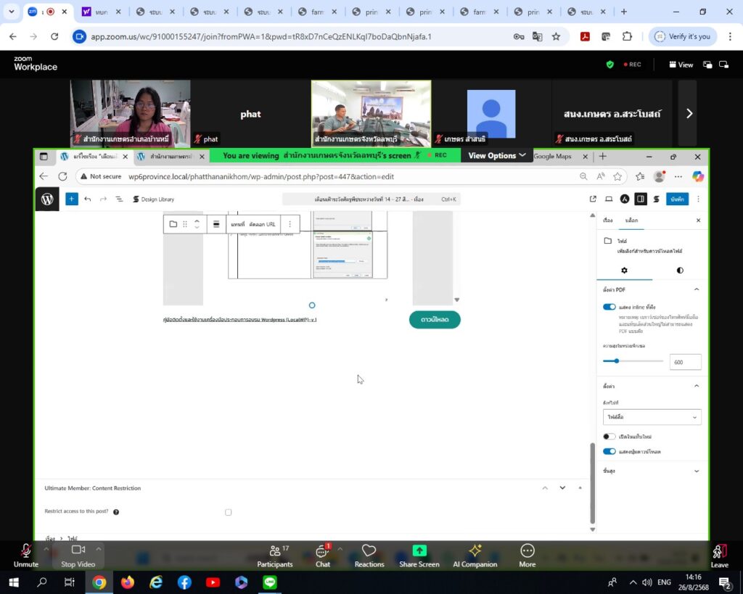This screenshot has height=594, width=743.
Task: Open the Zoom Participants panel
Action: [x=275, y=556]
